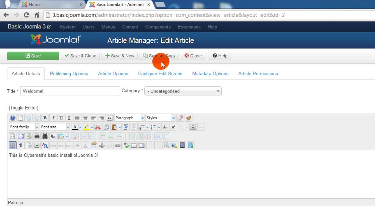Expand the bullet list style arrow
This screenshot has height=211, width=375.
[x=159, y=127]
